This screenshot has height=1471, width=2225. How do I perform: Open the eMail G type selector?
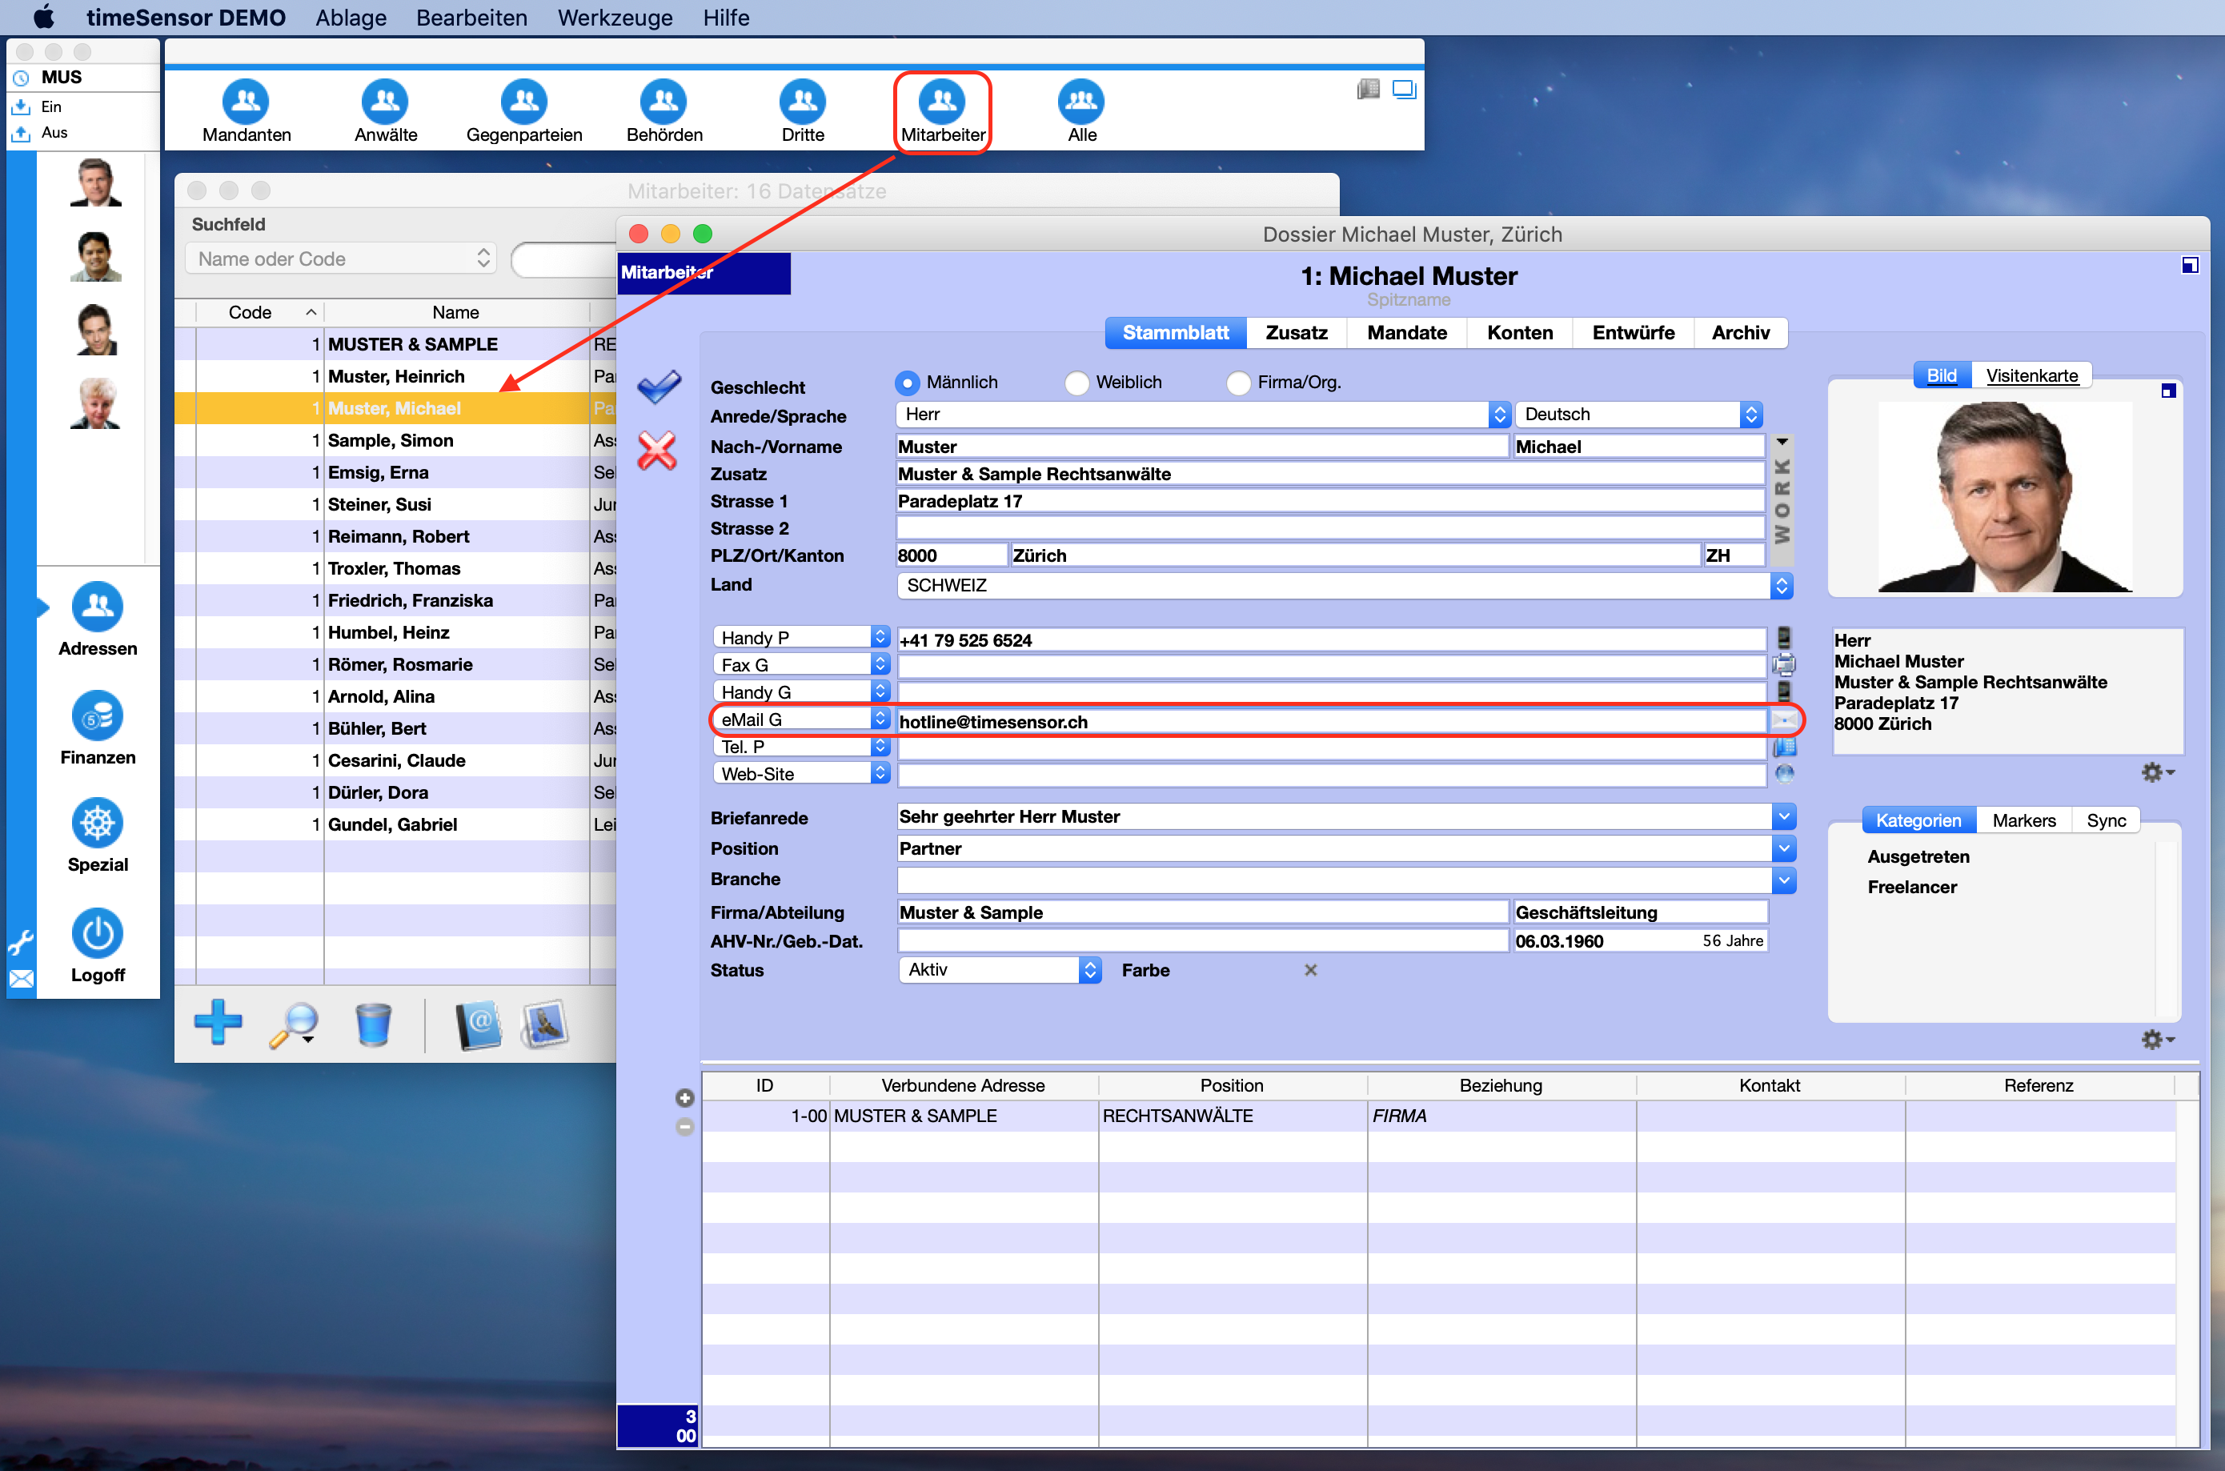coord(801,719)
